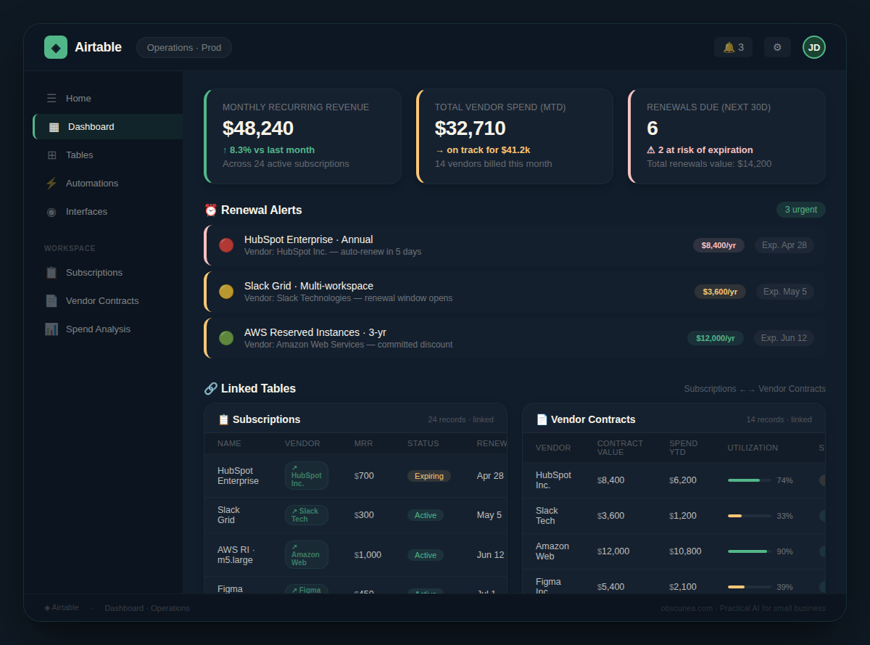Open settings gear in header
The width and height of the screenshot is (870, 645).
[777, 47]
